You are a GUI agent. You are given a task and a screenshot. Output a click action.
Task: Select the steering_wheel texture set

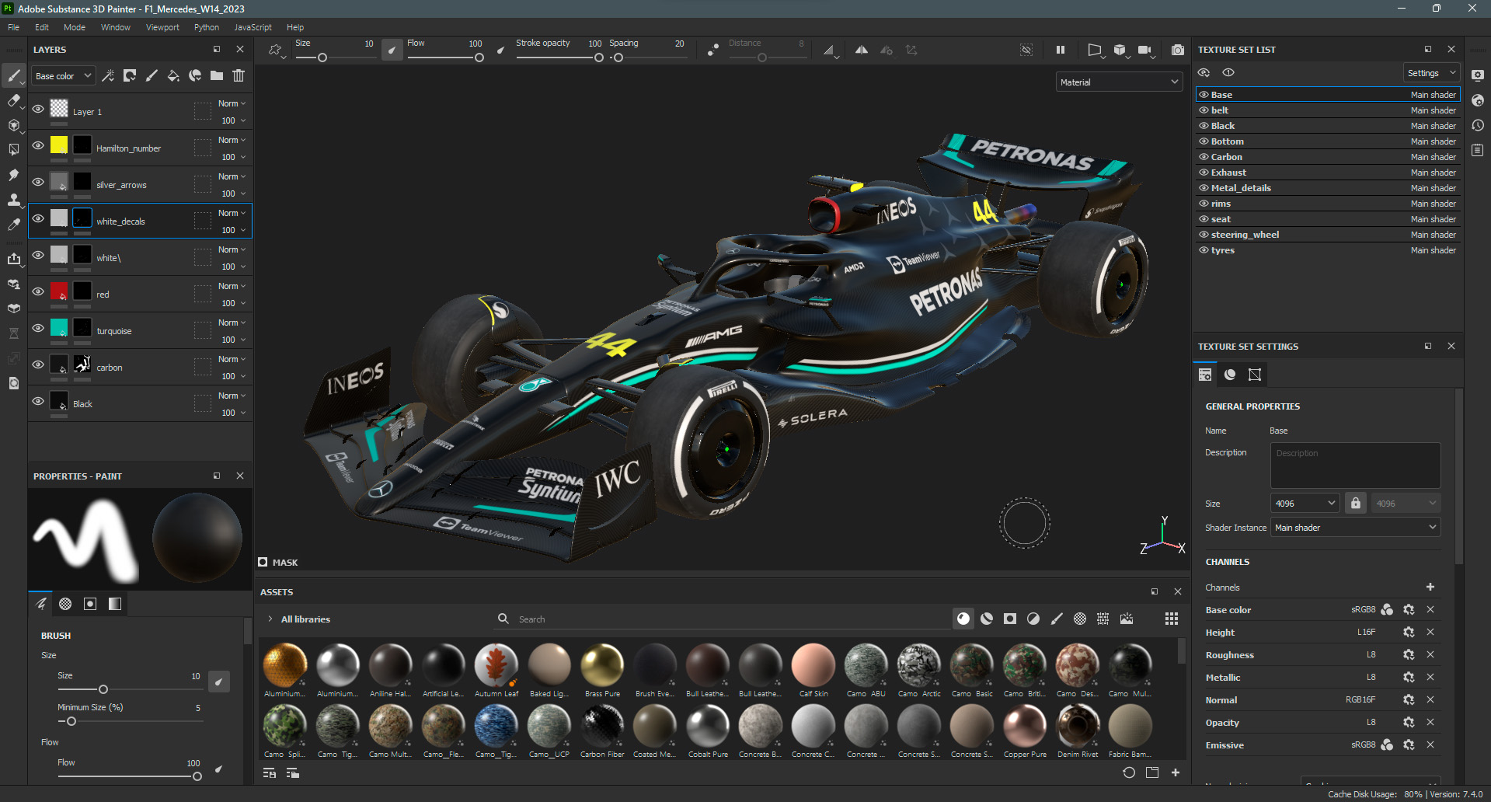click(x=1328, y=235)
